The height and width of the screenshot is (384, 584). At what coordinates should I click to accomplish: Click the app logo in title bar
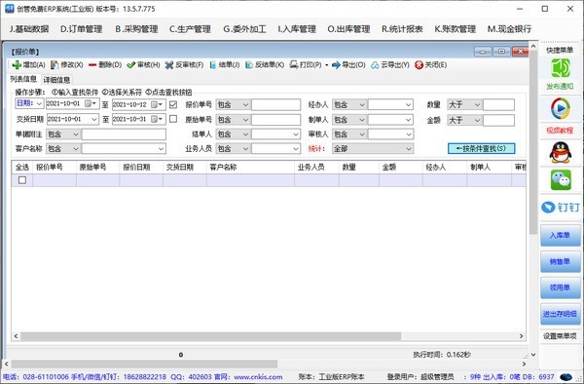point(10,9)
